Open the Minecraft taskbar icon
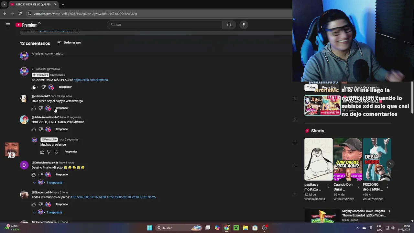Screen dimensions: 414x233 (236, 228)
